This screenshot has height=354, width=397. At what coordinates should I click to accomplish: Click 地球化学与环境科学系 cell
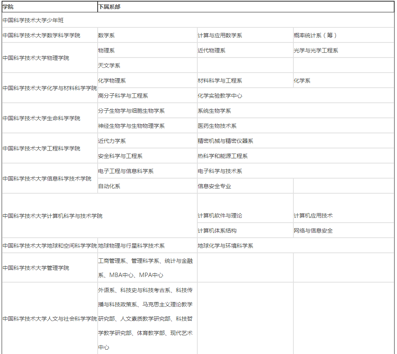296,245
